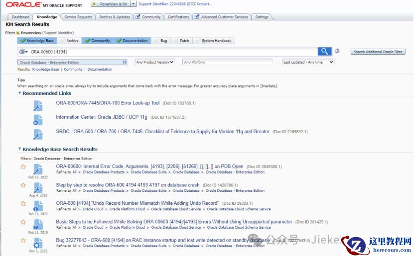Toggle the Knowledge Base source filter
The image size is (414, 256).
pos(37,41)
